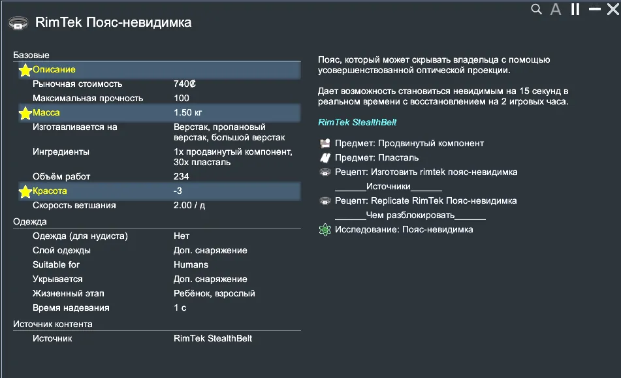Click the magnifier search icon

[x=536, y=9]
